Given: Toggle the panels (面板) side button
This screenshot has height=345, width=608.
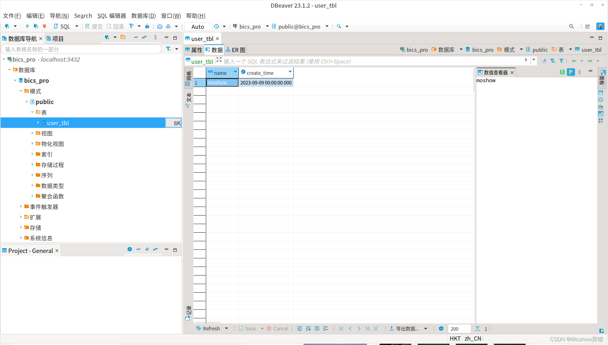Looking at the screenshot, I should pos(602,78).
